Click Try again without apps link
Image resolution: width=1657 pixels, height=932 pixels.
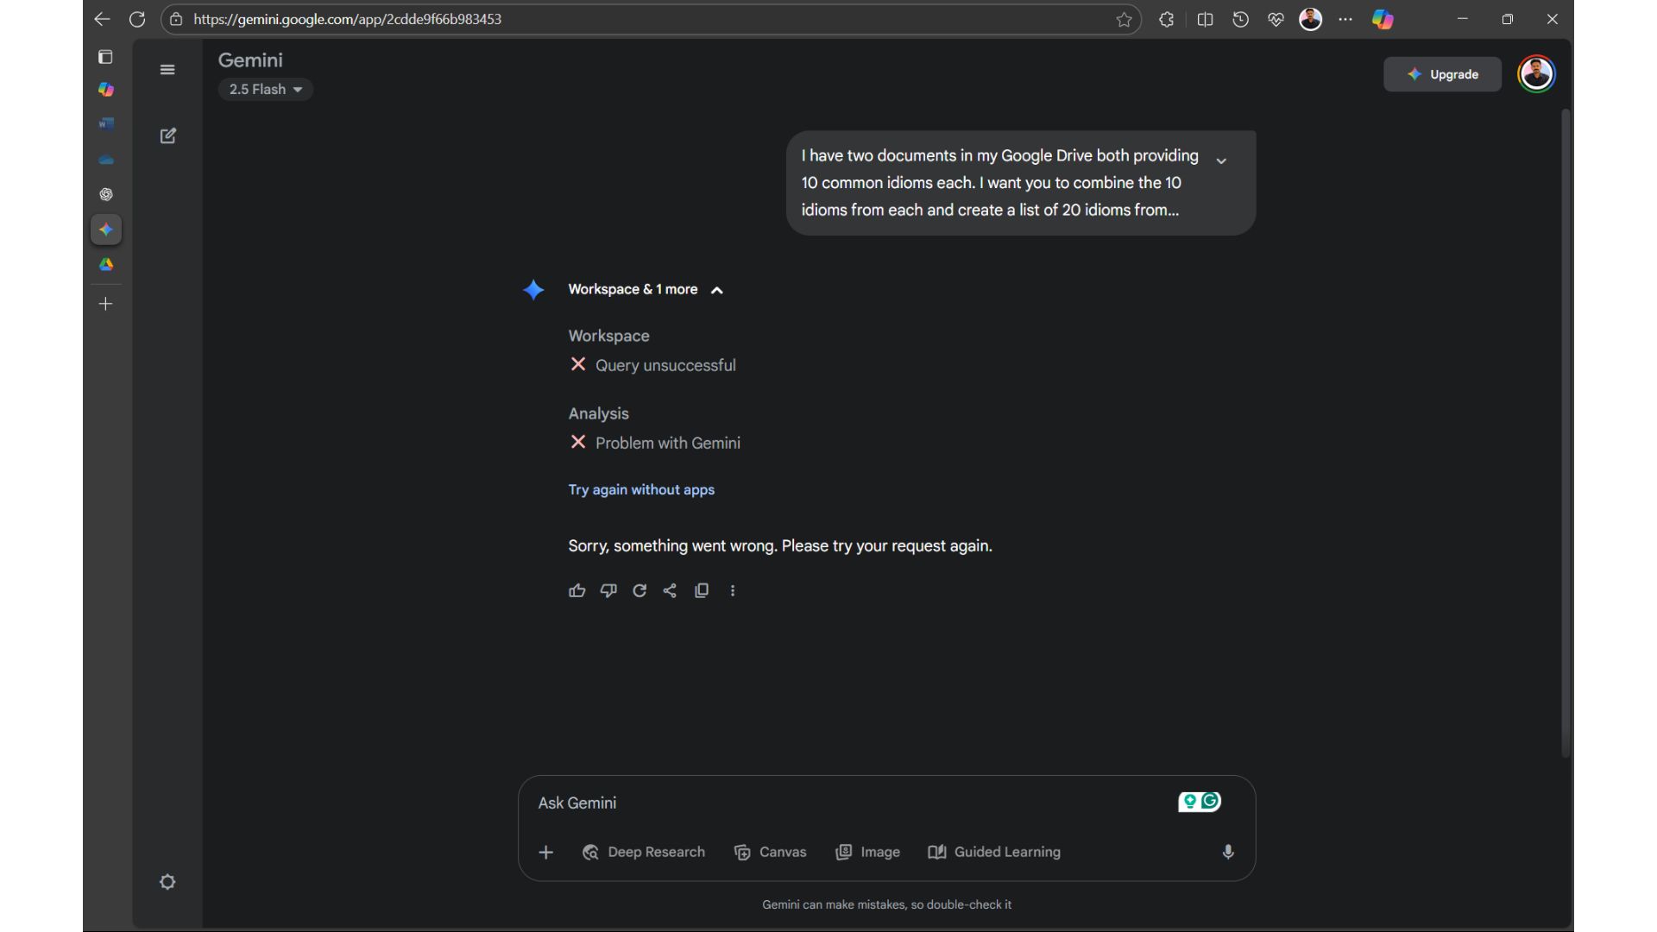(641, 489)
